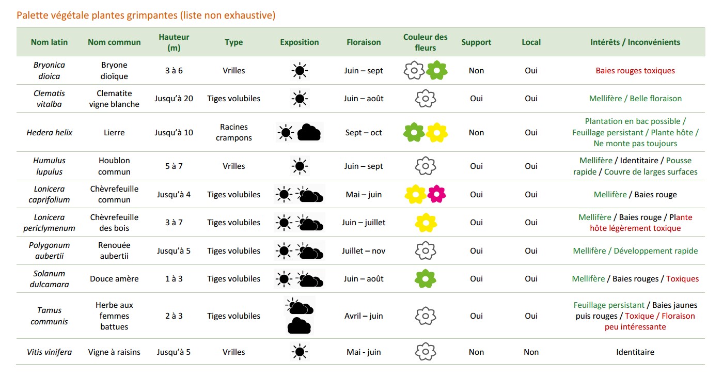Click the 'Jusqu'à 20' height value
The width and height of the screenshot is (723, 376).
tap(174, 98)
